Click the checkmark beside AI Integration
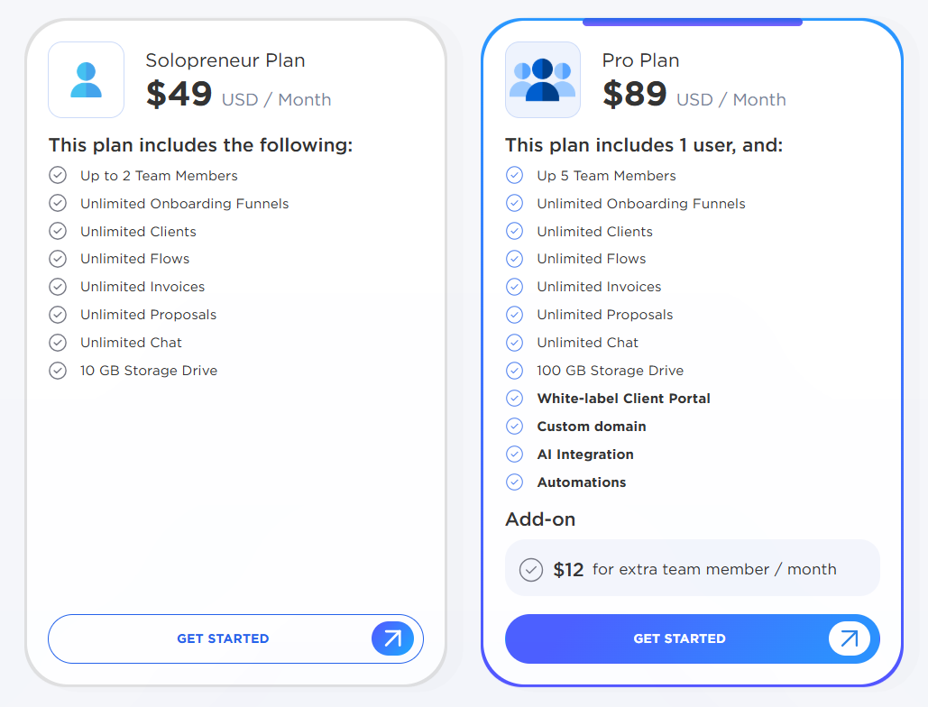 514,454
